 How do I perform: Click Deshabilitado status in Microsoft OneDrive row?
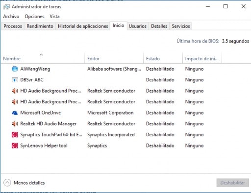point(160,113)
